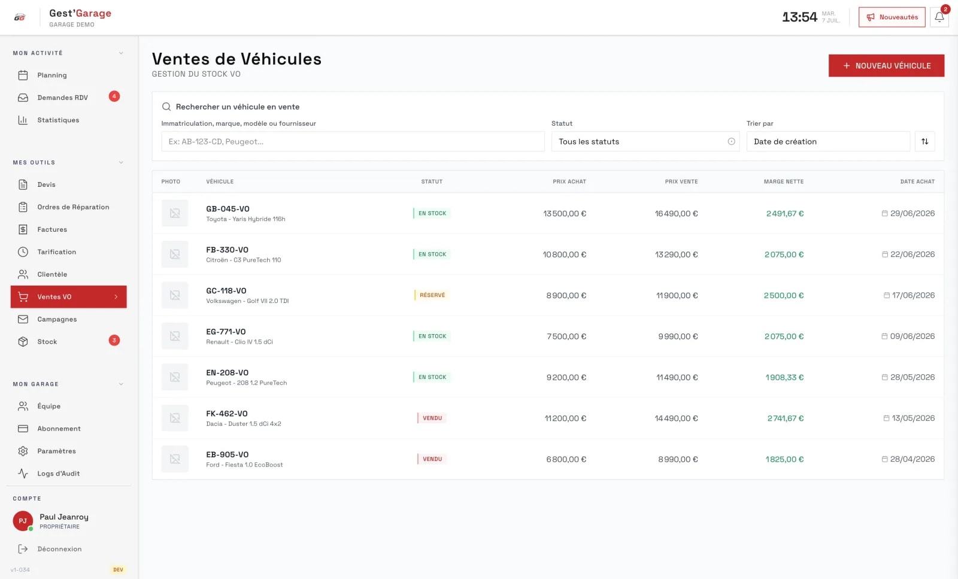The height and width of the screenshot is (579, 958).
Task: Collapse the Mon Activité section
Action: 121,53
